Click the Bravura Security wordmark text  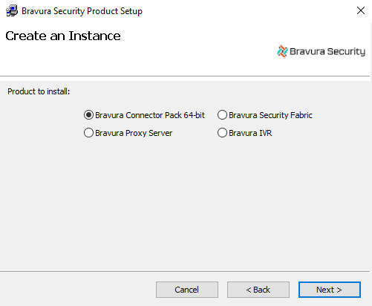pyautogui.click(x=327, y=51)
